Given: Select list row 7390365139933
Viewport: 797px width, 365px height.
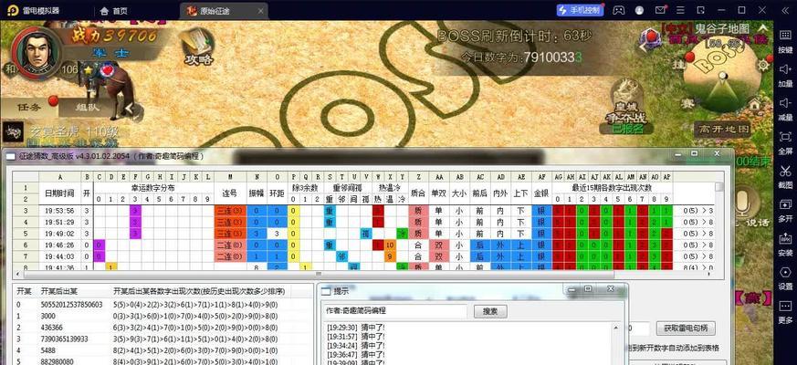Looking at the screenshot, I should click(163, 339).
